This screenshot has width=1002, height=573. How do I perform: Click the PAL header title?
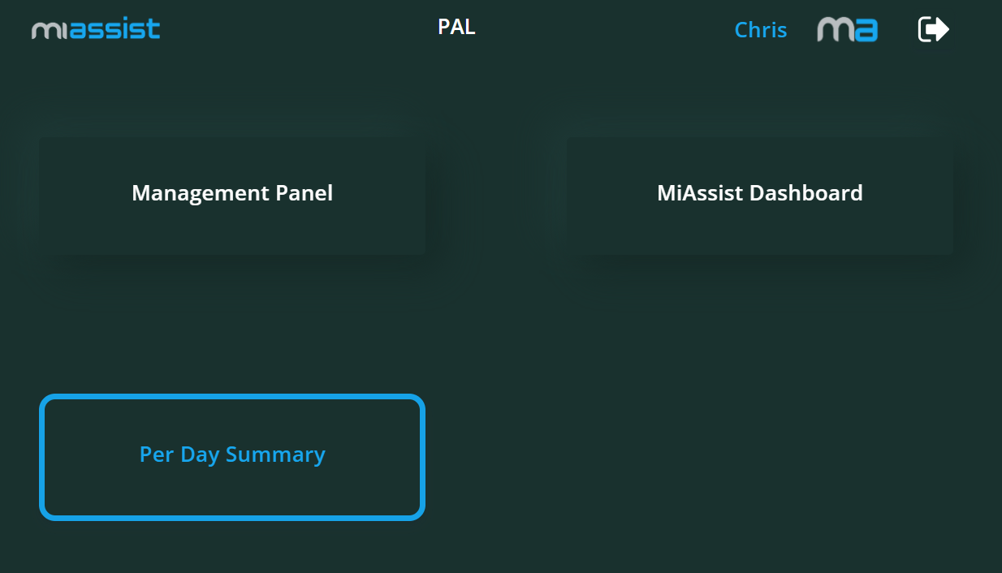456,27
